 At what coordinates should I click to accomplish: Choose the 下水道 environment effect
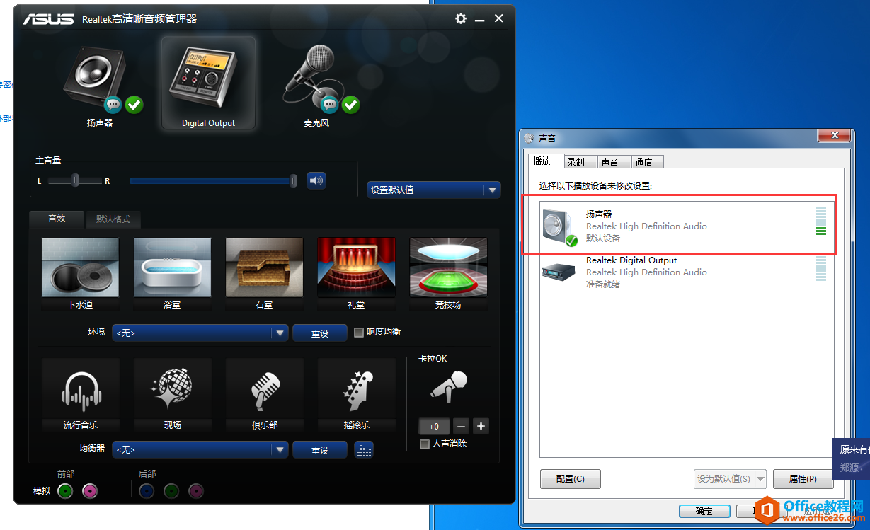coord(80,275)
